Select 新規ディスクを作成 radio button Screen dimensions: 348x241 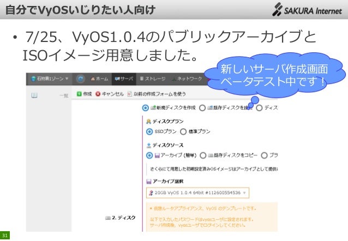[x=146, y=108]
